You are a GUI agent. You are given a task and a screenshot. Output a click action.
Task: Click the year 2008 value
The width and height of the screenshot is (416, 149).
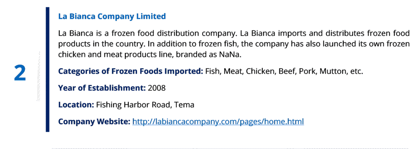(x=156, y=88)
